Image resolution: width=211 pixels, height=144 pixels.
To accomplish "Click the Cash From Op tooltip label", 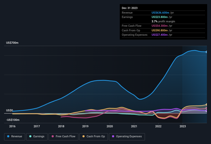I will (x=131, y=30).
